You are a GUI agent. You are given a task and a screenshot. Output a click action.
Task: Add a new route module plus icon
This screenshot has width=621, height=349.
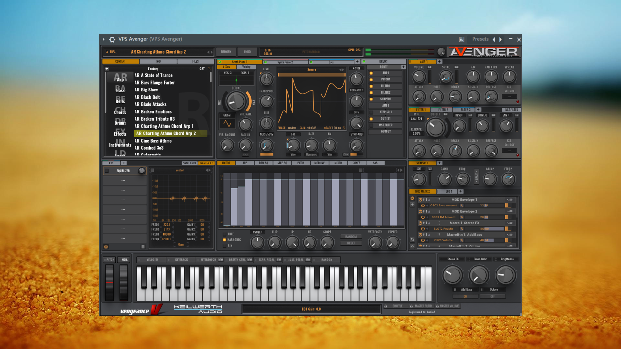point(403,67)
